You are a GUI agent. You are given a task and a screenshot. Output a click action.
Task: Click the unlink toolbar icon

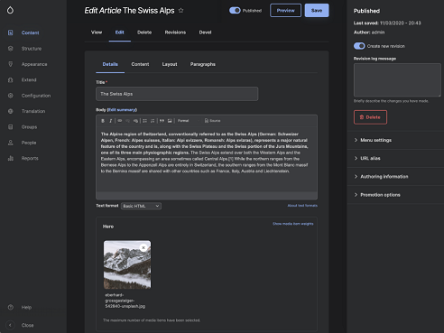coord(127,121)
